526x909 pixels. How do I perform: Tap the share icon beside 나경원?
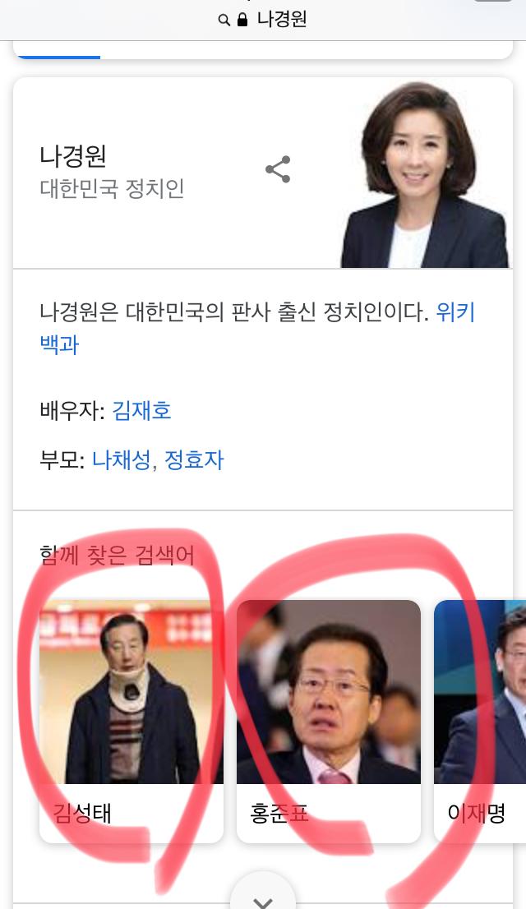[x=278, y=169]
